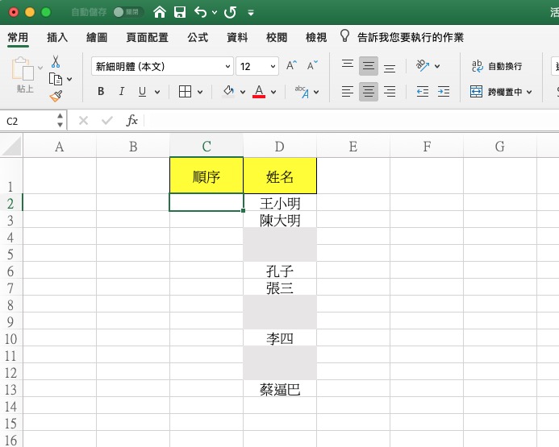Select the cell containing 王小明

(x=280, y=203)
